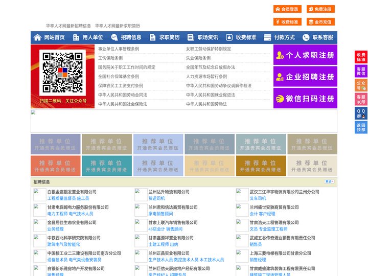Screen dimensions: 368x276
Task: Click the phone icon beside 联系客服
Action: pyautogui.click(x=306, y=37)
